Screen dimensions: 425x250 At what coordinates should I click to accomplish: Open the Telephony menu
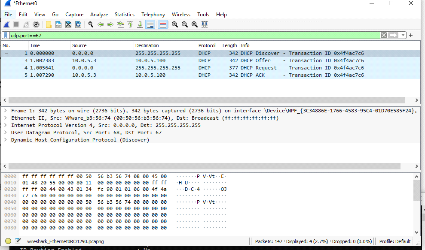(x=153, y=15)
